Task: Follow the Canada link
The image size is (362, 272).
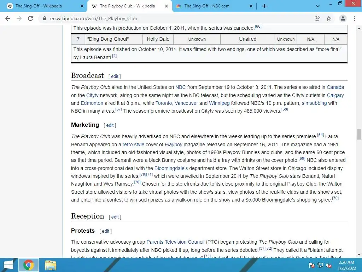Action: click(x=335, y=87)
